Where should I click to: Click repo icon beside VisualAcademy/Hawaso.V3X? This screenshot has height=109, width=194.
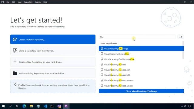click(102, 70)
